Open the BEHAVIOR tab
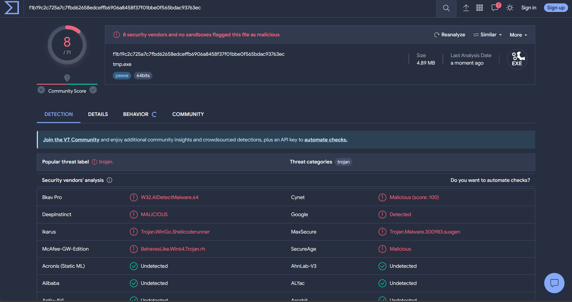This screenshot has width=572, height=302. coord(140,114)
